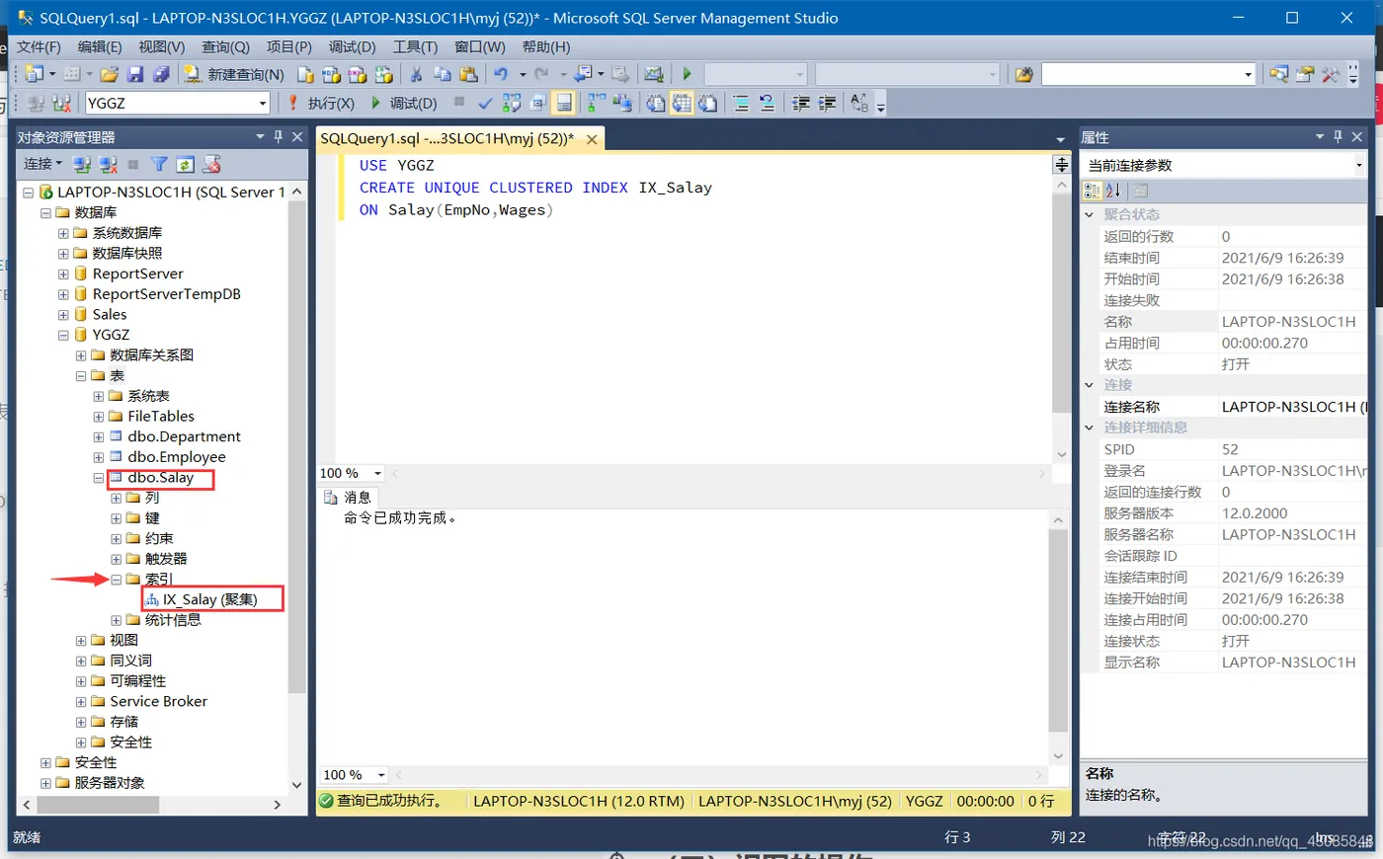
Task: Collapse the LAPTOP-N3SLOC1H server node
Action: (29, 193)
